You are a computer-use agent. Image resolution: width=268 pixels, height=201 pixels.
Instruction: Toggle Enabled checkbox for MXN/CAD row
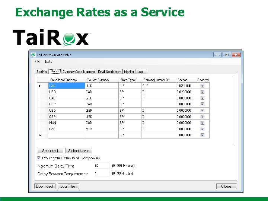[202, 123]
